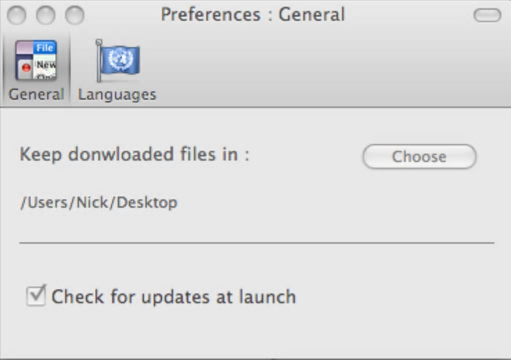Click the /Users/Nick/Desktop path text
Image resolution: width=511 pixels, height=360 pixels.
99,203
